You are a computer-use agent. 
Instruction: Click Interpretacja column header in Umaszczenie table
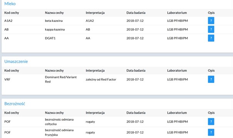(95, 71)
